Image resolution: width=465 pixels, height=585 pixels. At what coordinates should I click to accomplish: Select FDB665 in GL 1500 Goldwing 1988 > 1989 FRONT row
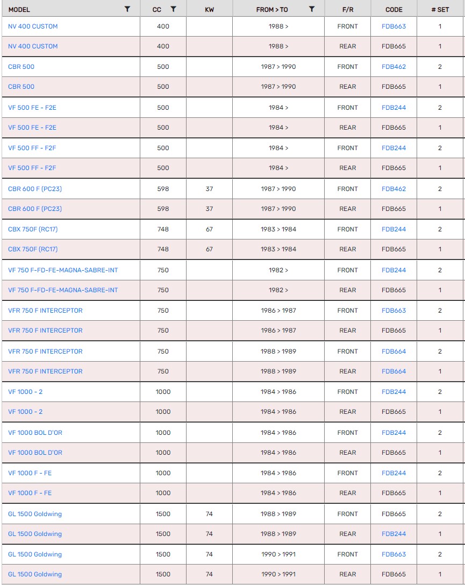click(x=394, y=514)
